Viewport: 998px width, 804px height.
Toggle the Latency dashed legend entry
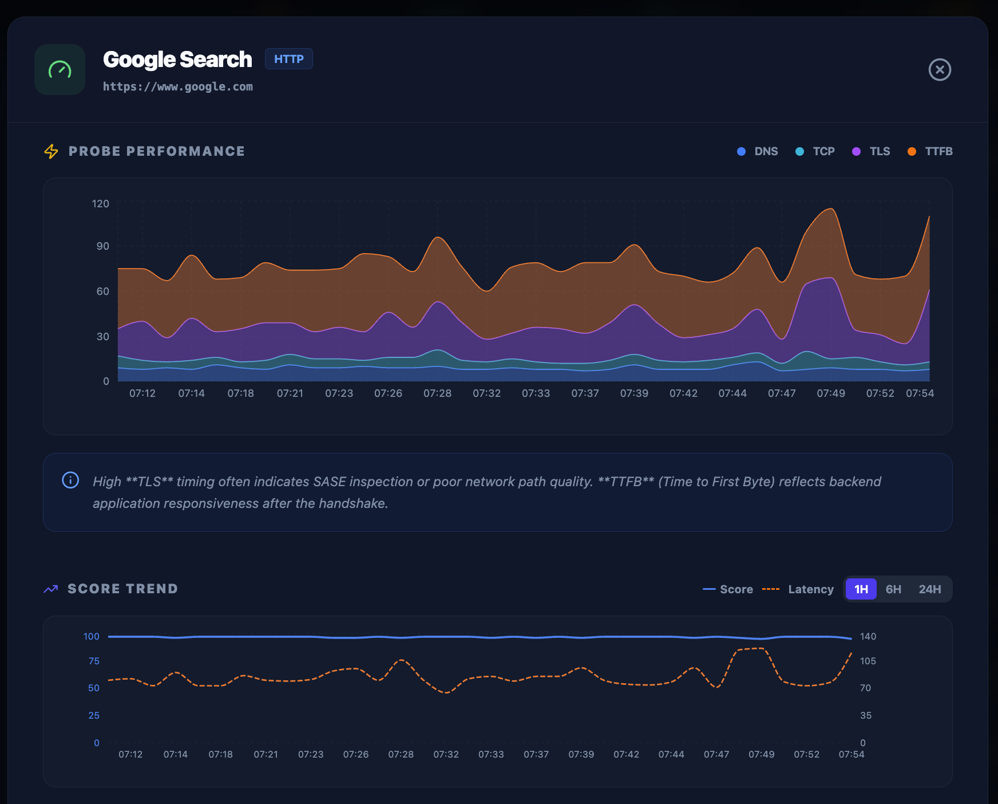coord(798,589)
